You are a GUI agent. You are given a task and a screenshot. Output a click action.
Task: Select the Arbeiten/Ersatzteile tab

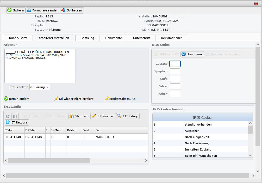[x=54, y=38]
